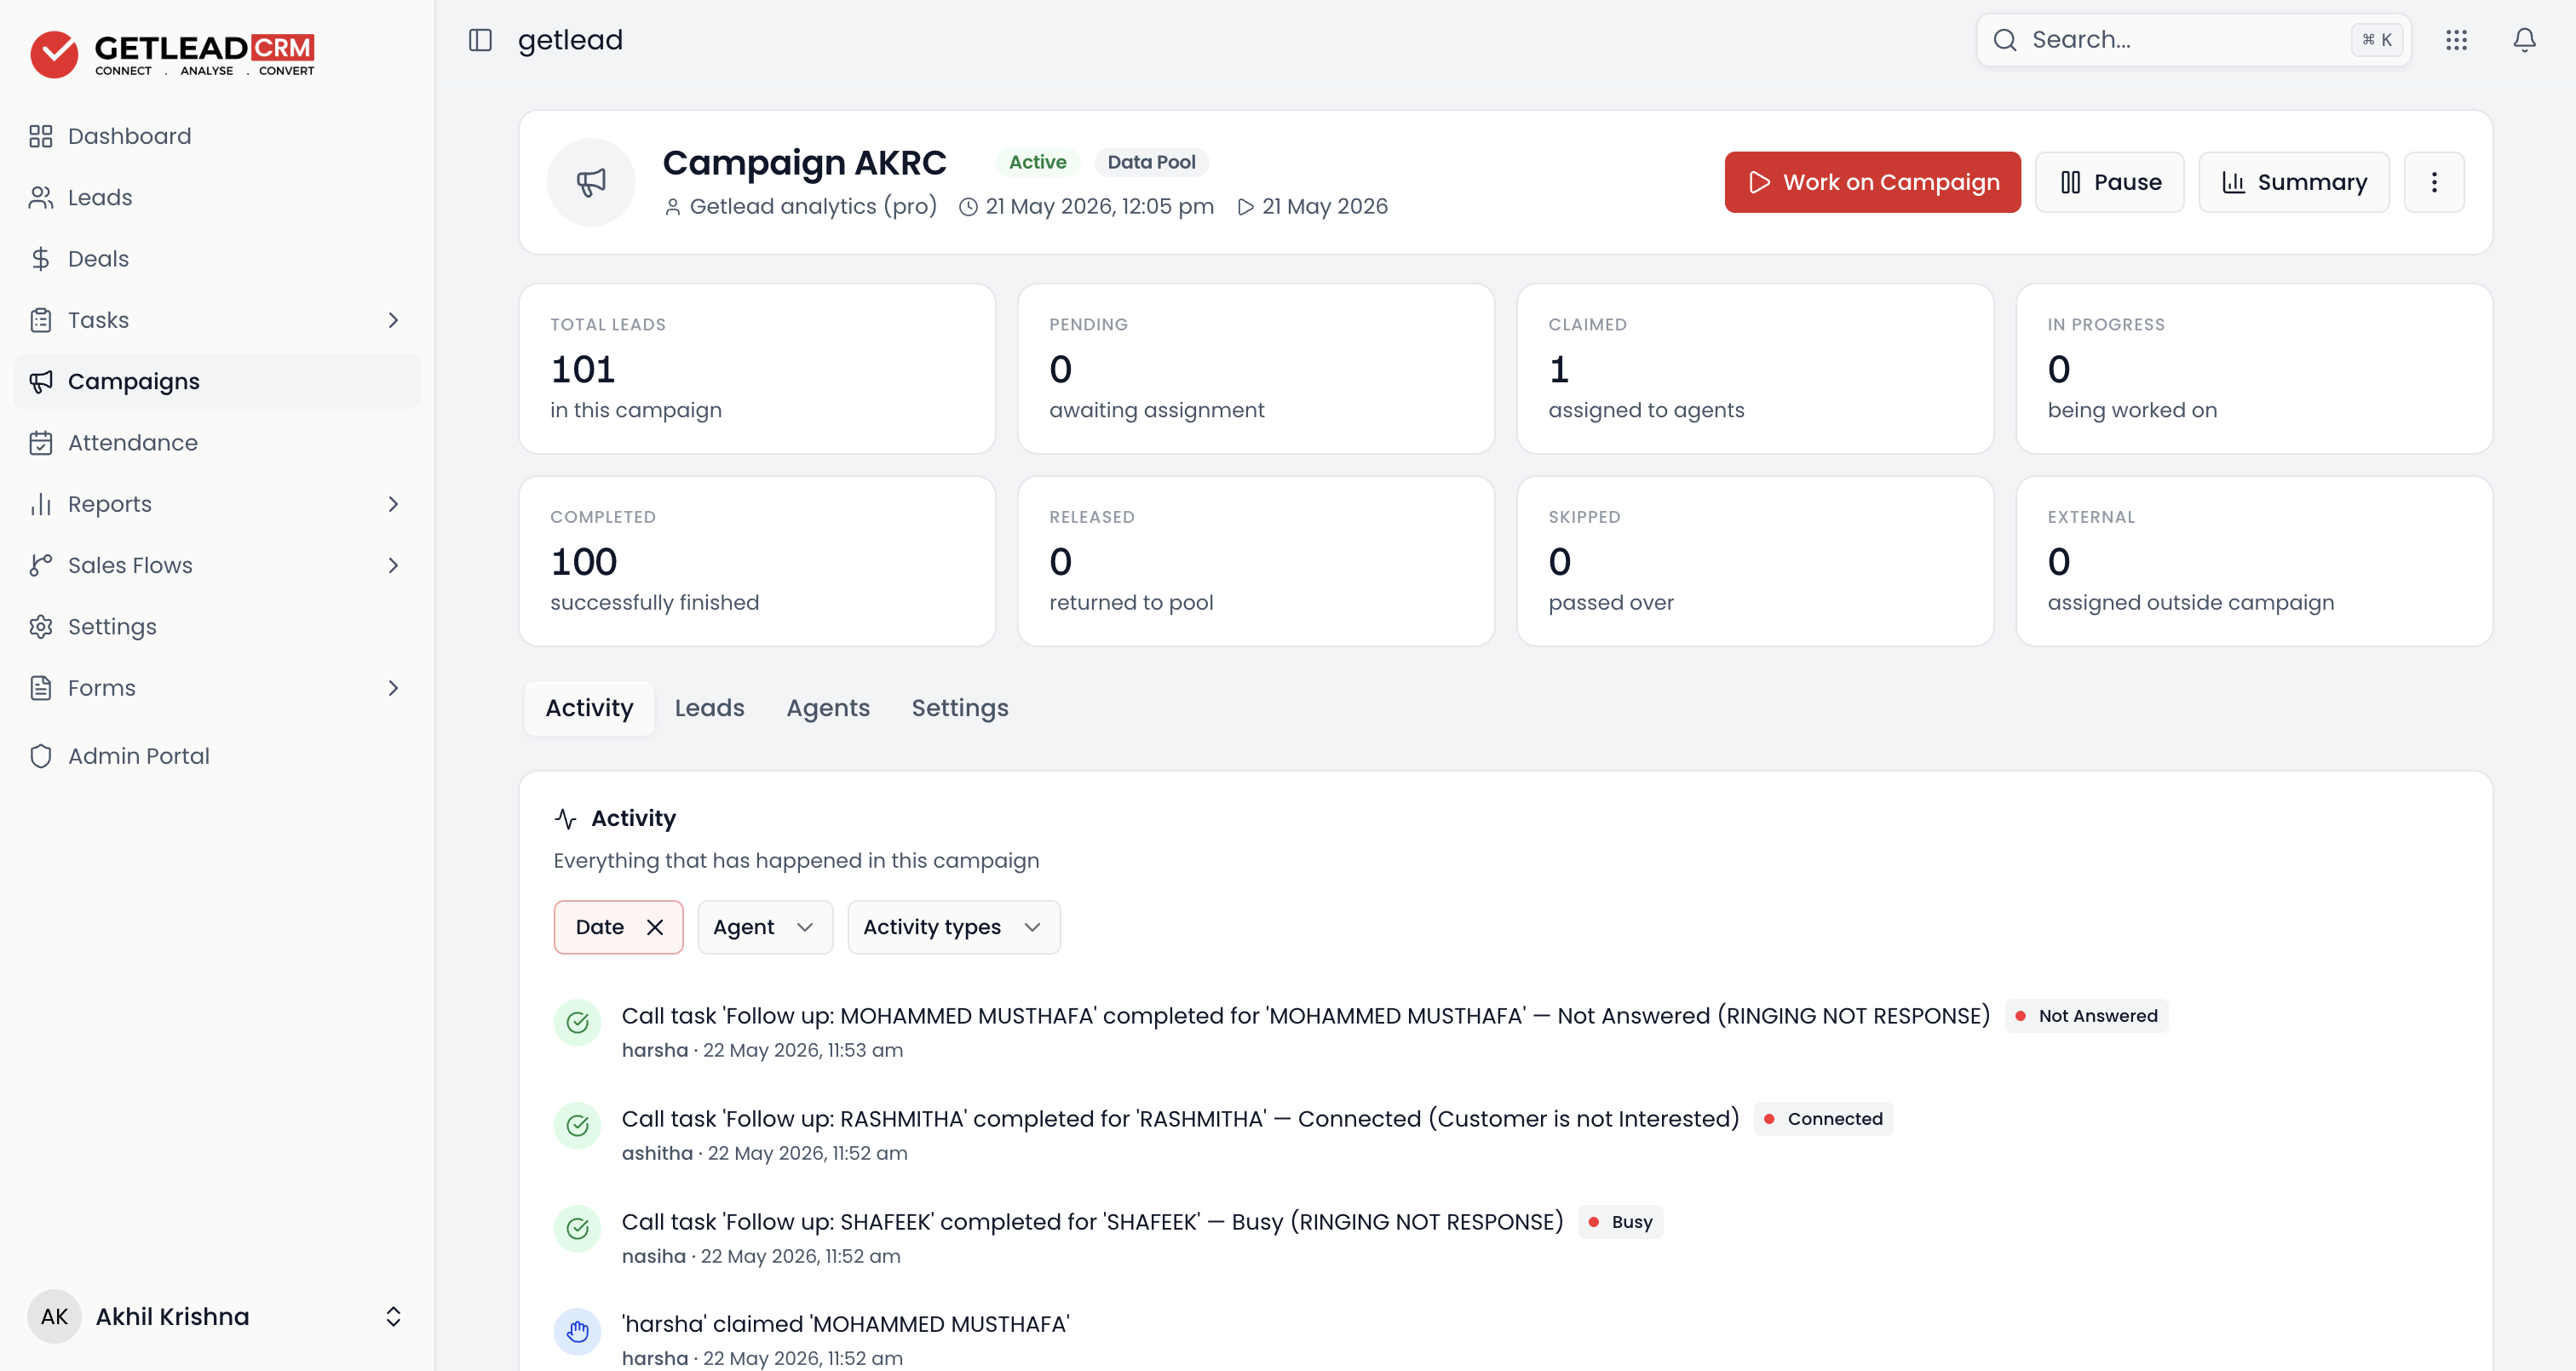
Task: Toggle the sidebar panel icon
Action: [480, 40]
